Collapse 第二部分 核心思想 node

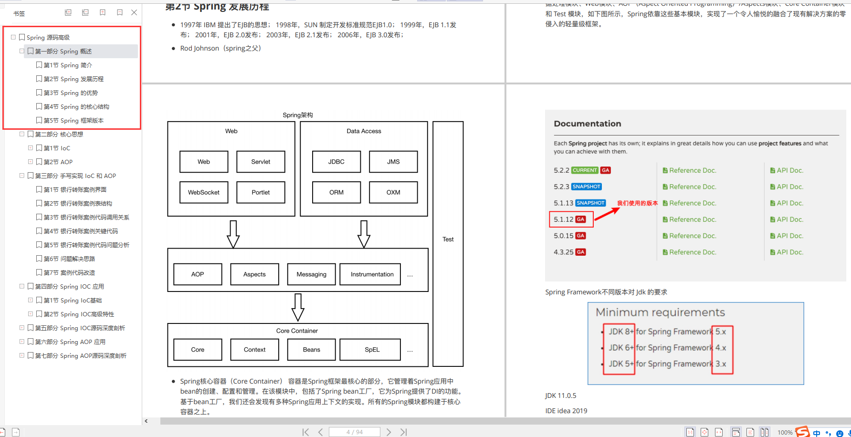(22, 134)
